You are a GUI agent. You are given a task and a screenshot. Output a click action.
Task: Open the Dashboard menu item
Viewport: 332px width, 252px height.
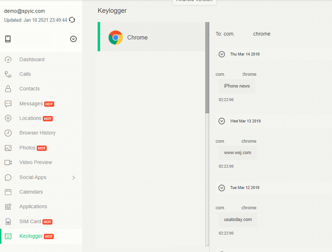click(x=32, y=60)
